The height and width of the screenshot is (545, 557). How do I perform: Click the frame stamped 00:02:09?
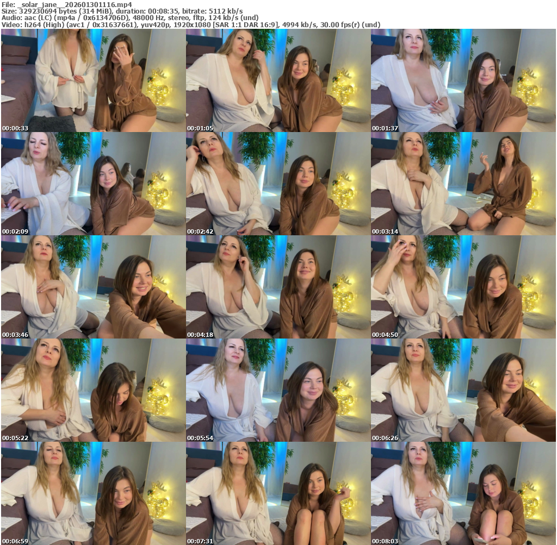coord(94,184)
